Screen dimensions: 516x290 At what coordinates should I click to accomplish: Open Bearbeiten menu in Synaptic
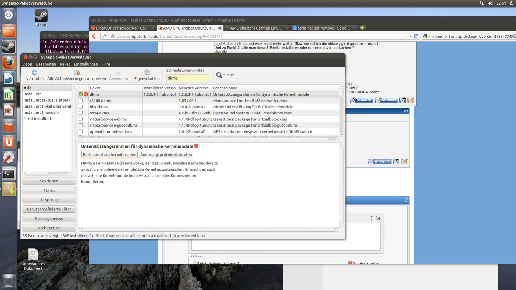click(x=46, y=64)
